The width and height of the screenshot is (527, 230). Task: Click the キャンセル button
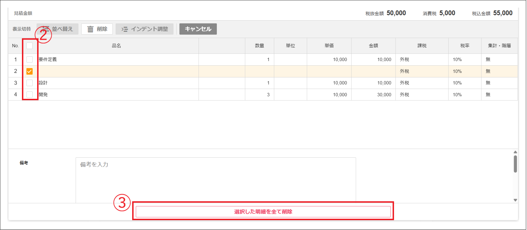(198, 29)
